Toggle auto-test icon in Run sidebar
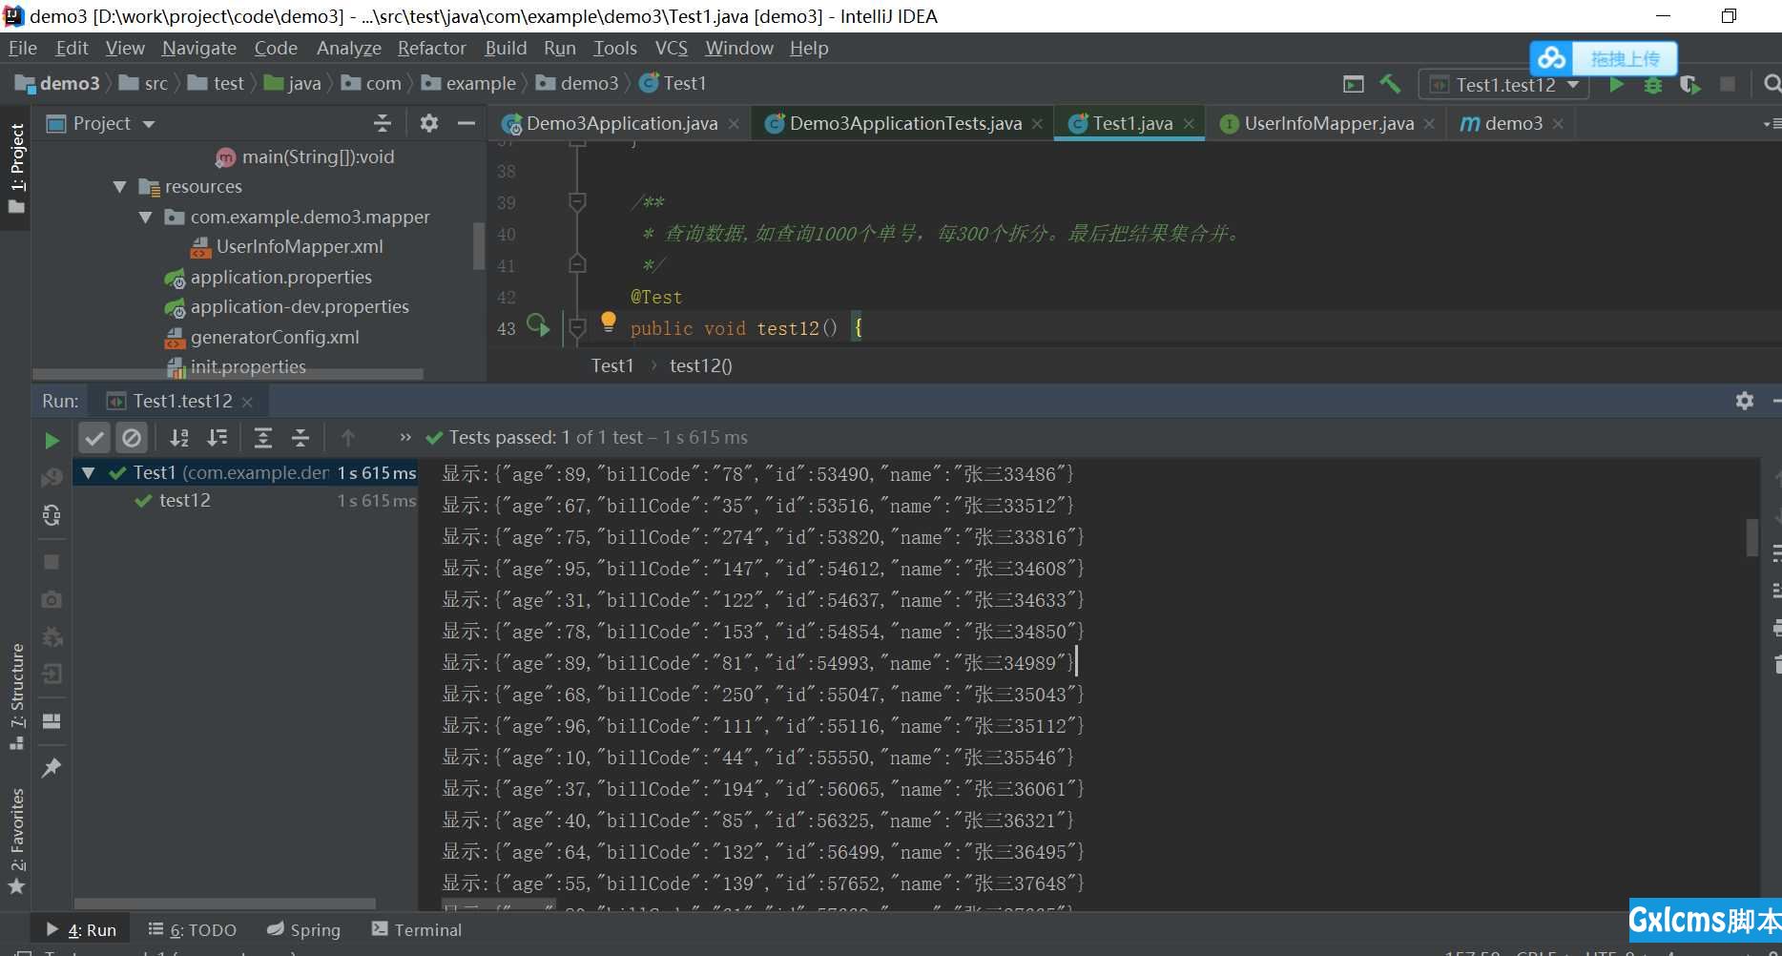1782x956 pixels. [52, 515]
